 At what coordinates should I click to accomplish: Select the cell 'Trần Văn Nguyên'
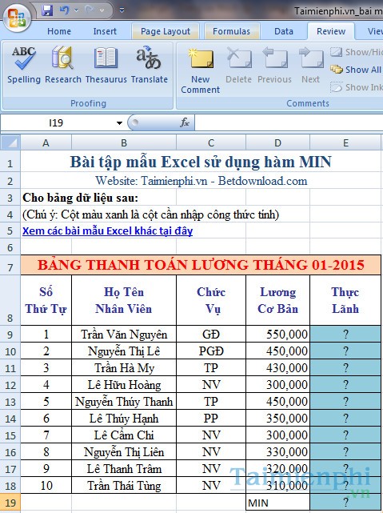[x=124, y=335]
